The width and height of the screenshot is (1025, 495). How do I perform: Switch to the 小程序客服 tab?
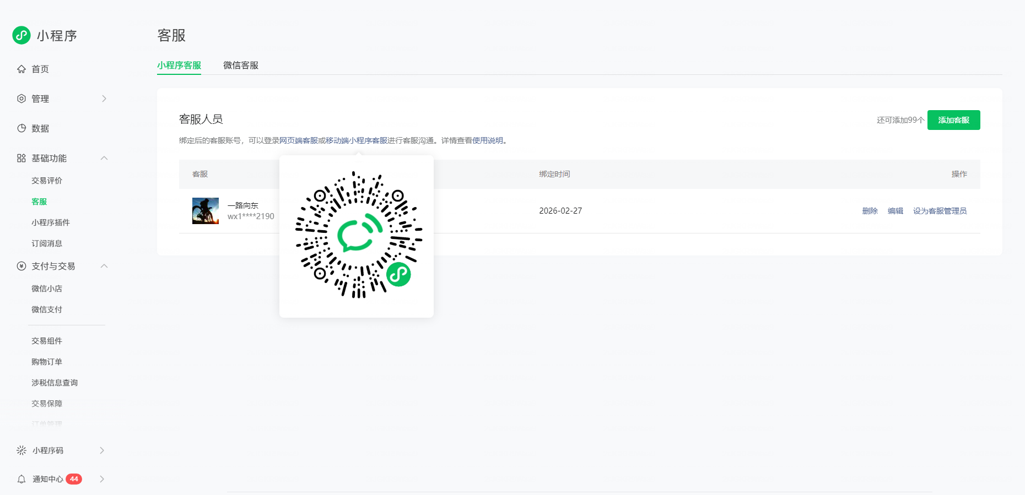pyautogui.click(x=179, y=66)
